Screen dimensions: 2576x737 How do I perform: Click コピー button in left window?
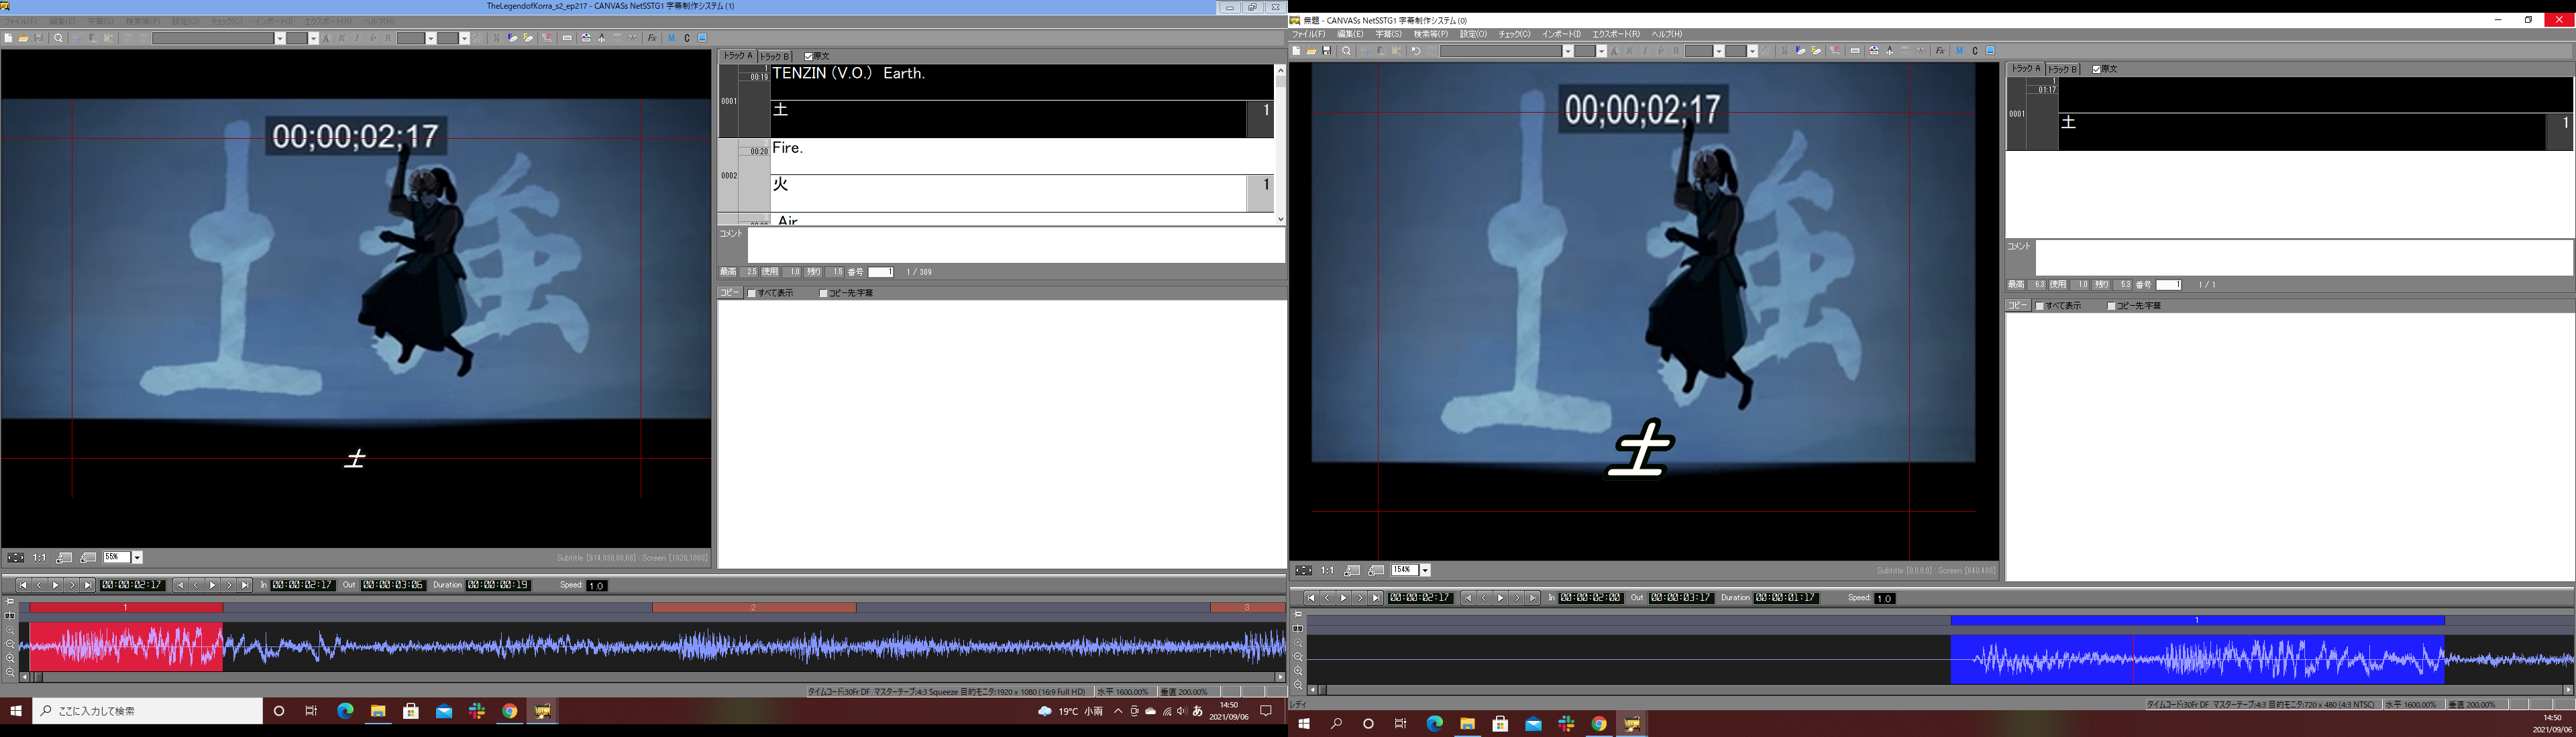click(x=729, y=293)
